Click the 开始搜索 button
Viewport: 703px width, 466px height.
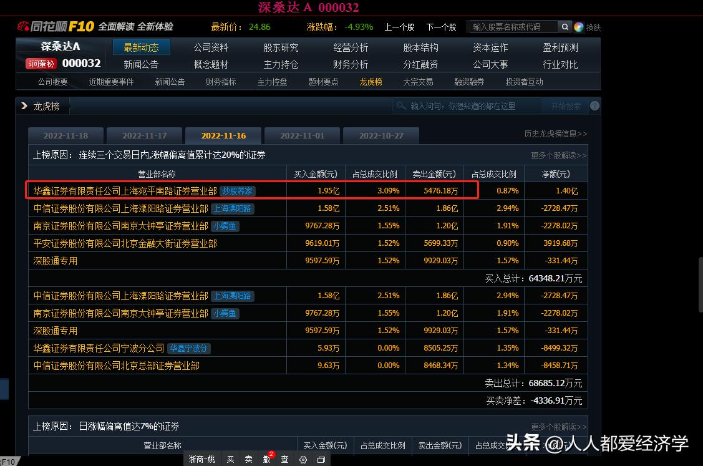click(x=566, y=106)
